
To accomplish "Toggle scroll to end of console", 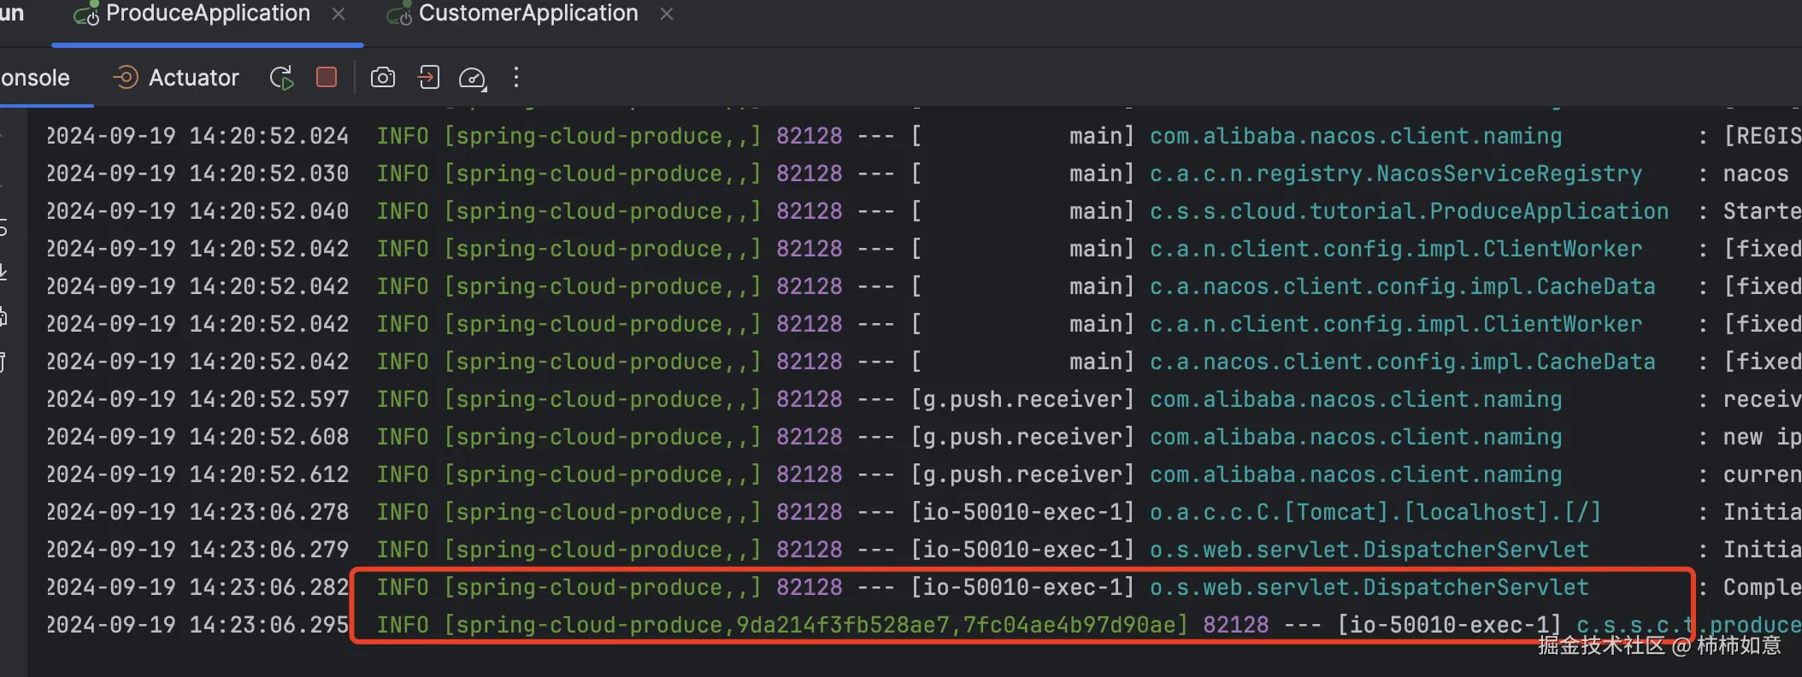I will pyautogui.click(x=3, y=272).
